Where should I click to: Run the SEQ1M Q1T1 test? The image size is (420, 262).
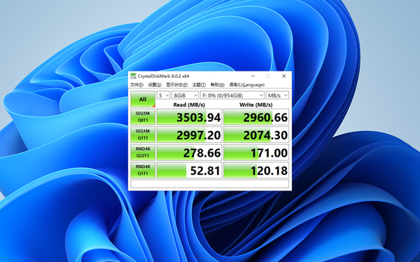coord(143,135)
